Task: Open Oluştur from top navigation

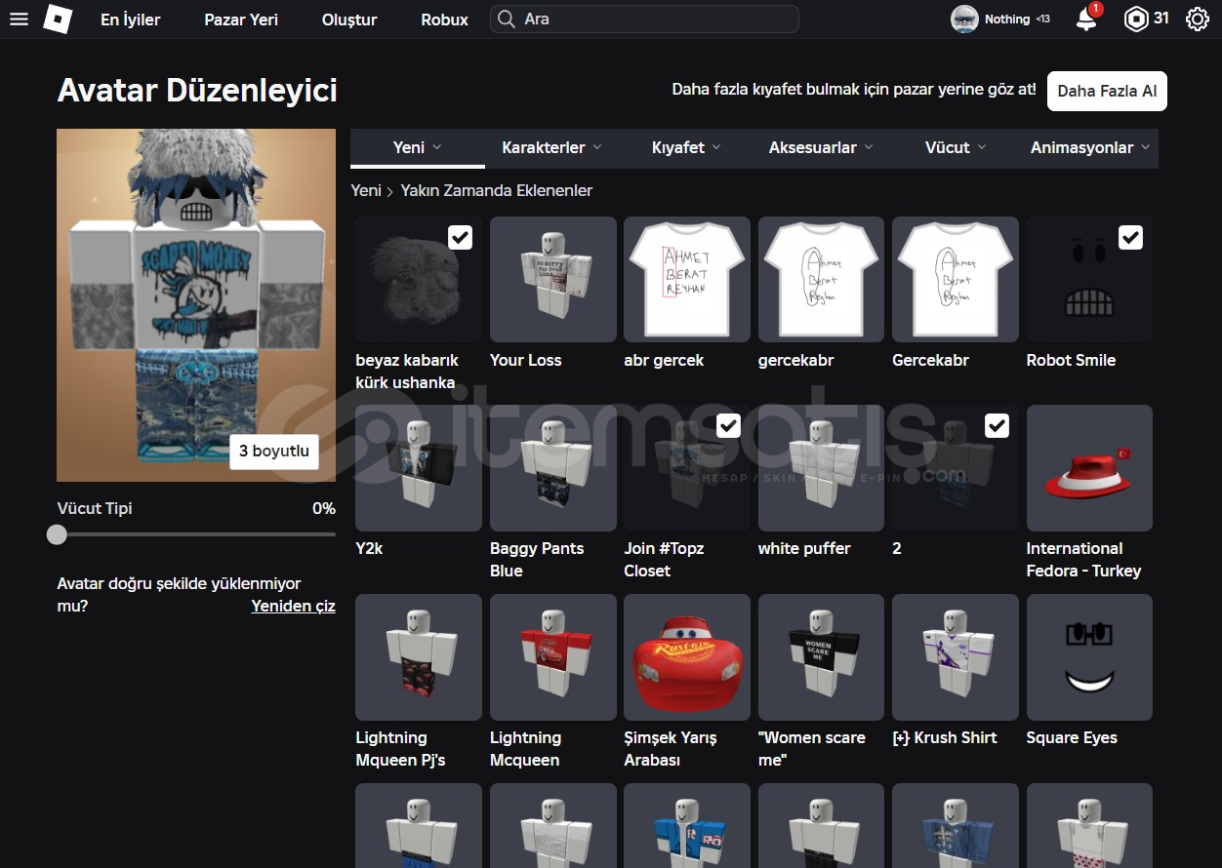Action: pos(349,20)
